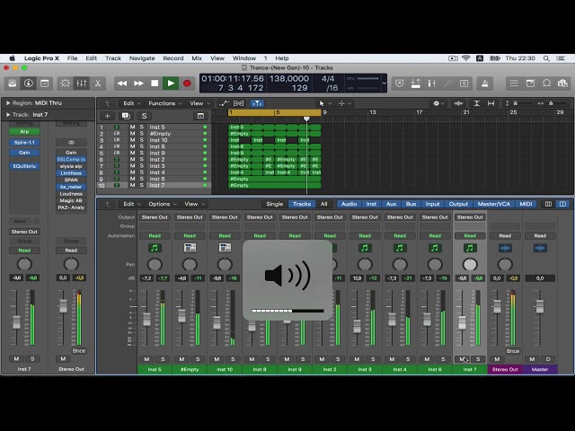This screenshot has width=575, height=431.
Task: Toggle the Master/VCA filter button
Action: (493, 204)
